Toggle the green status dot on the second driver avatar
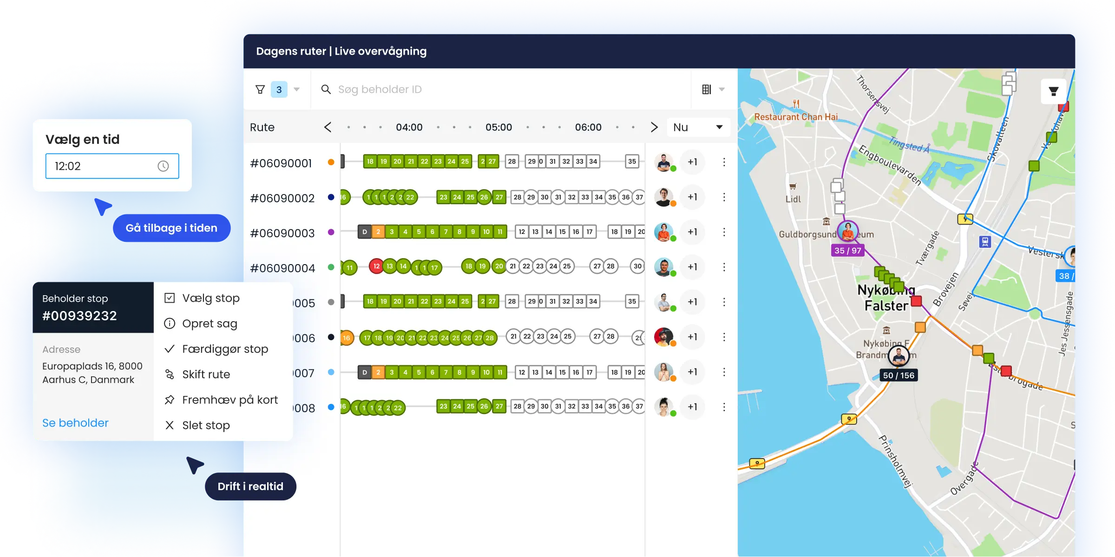This screenshot has width=1115, height=557. tap(674, 203)
